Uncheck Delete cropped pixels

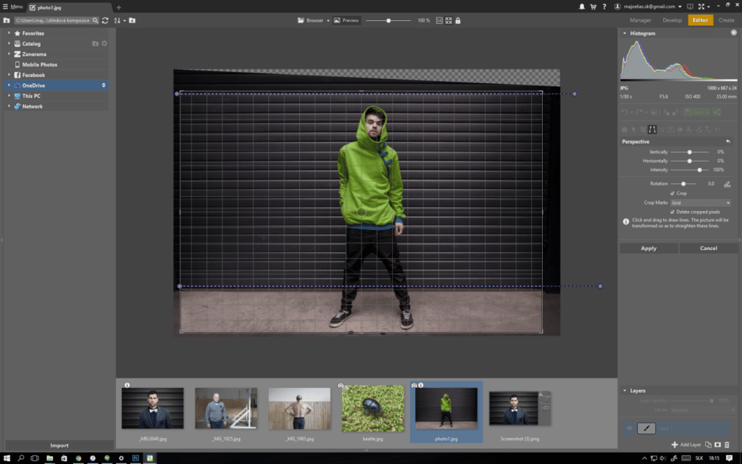tap(672, 212)
